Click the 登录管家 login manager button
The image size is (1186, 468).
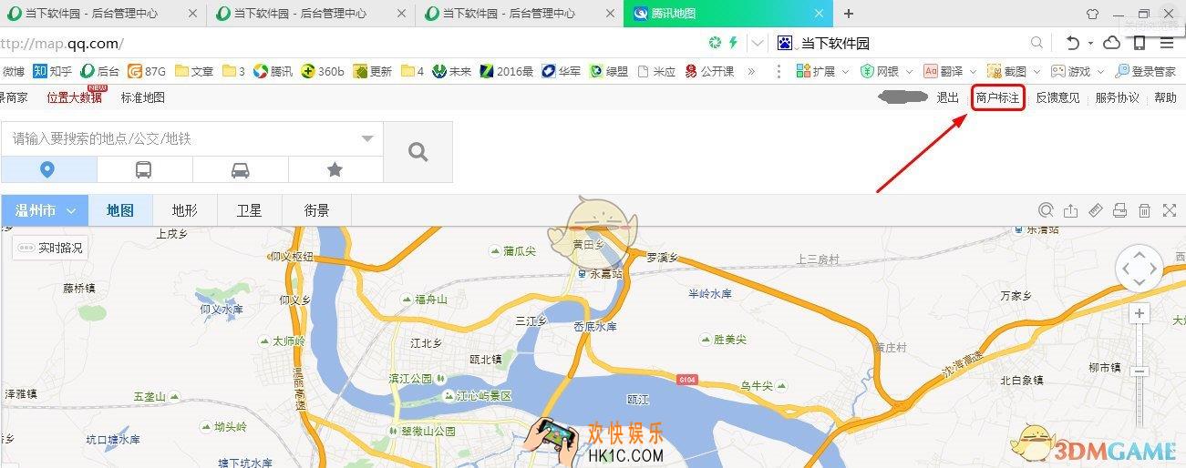pyautogui.click(x=1145, y=71)
